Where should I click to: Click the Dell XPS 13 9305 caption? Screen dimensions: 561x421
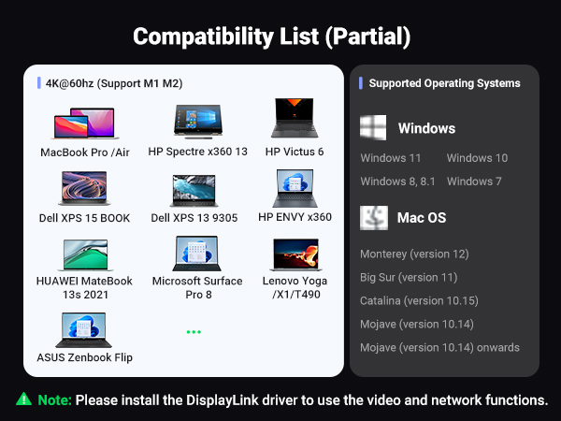[x=194, y=218]
